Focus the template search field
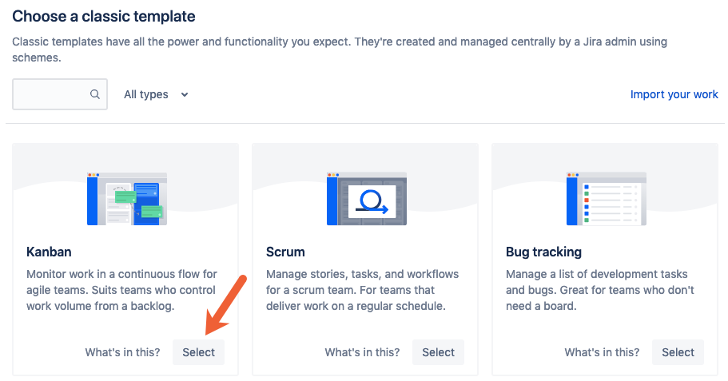Viewport: 728px width, 381px height. click(60, 94)
